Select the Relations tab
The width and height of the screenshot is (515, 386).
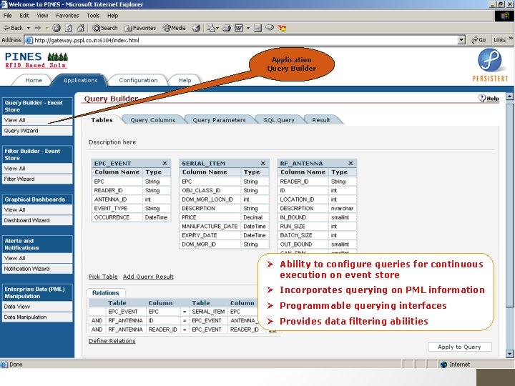[x=105, y=293]
